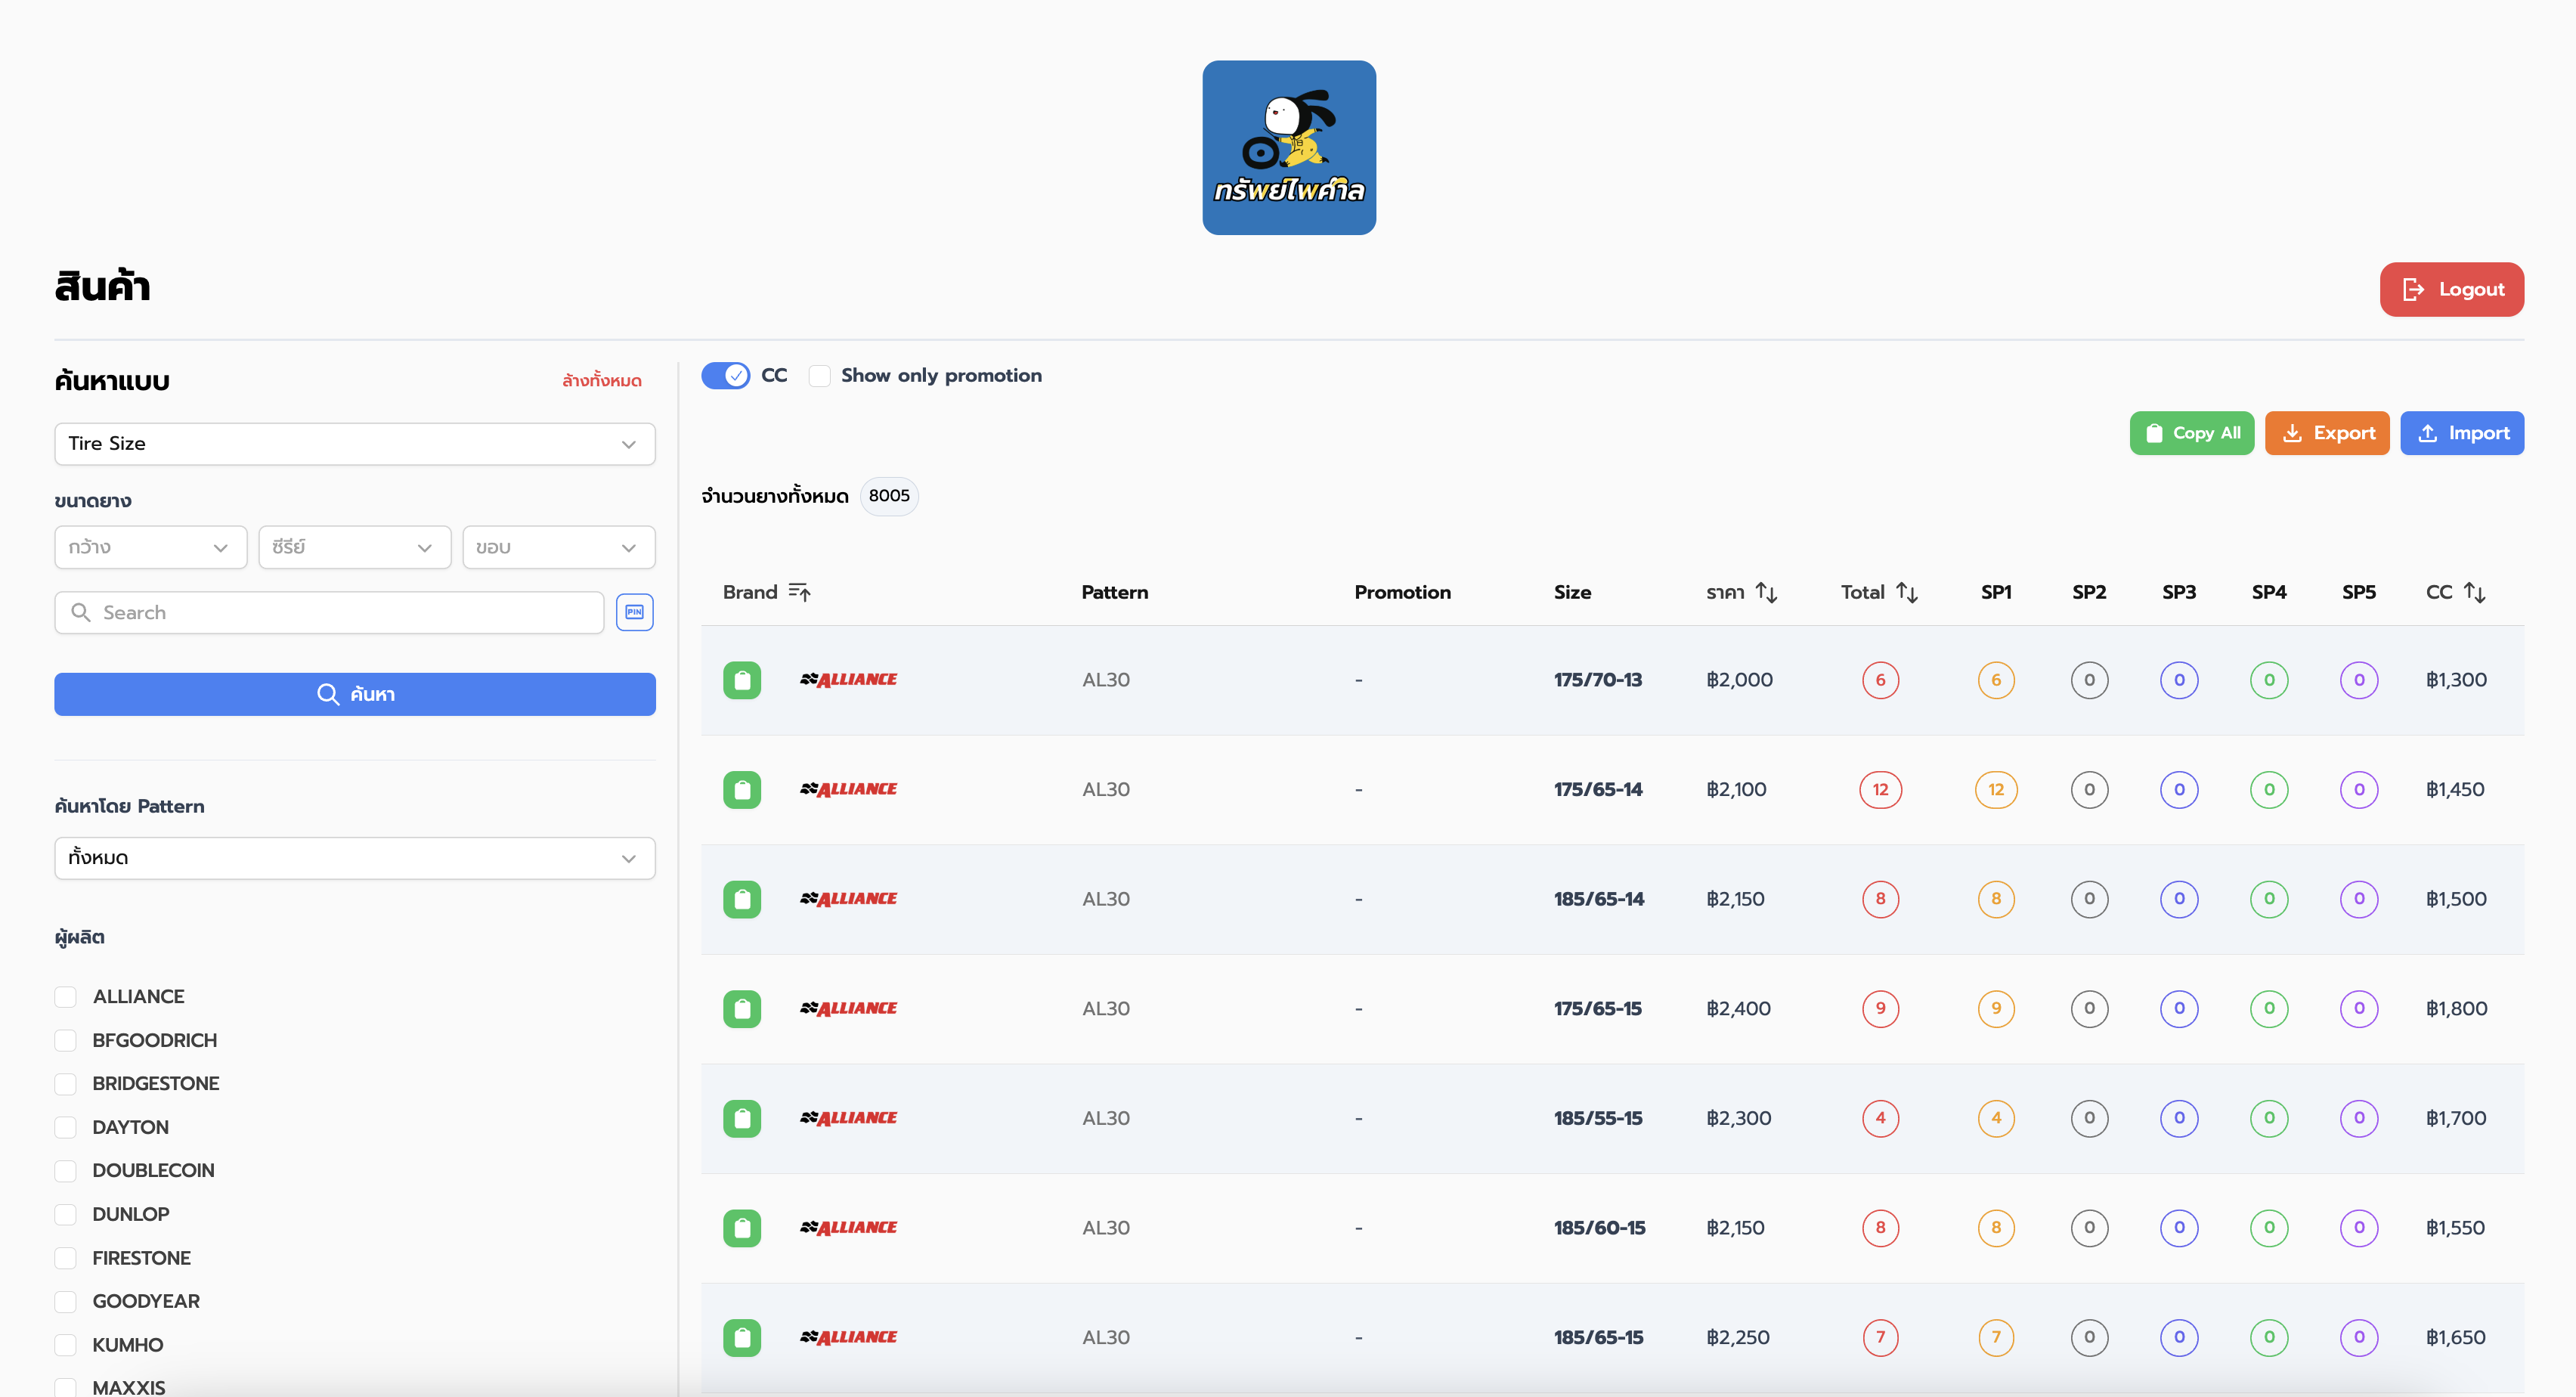Click copy icon for 175/70-13 row
This screenshot has width=2576, height=1397.
pos(741,680)
